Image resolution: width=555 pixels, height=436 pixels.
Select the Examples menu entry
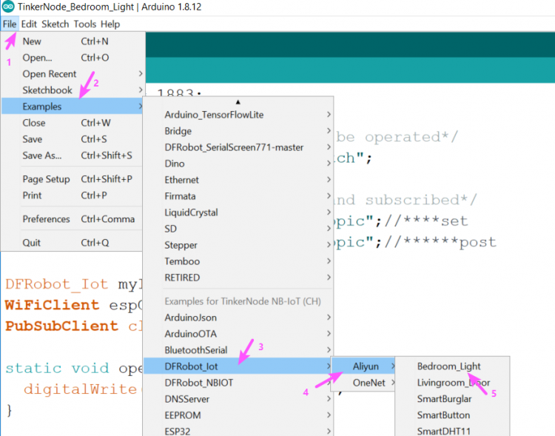pyautogui.click(x=73, y=107)
